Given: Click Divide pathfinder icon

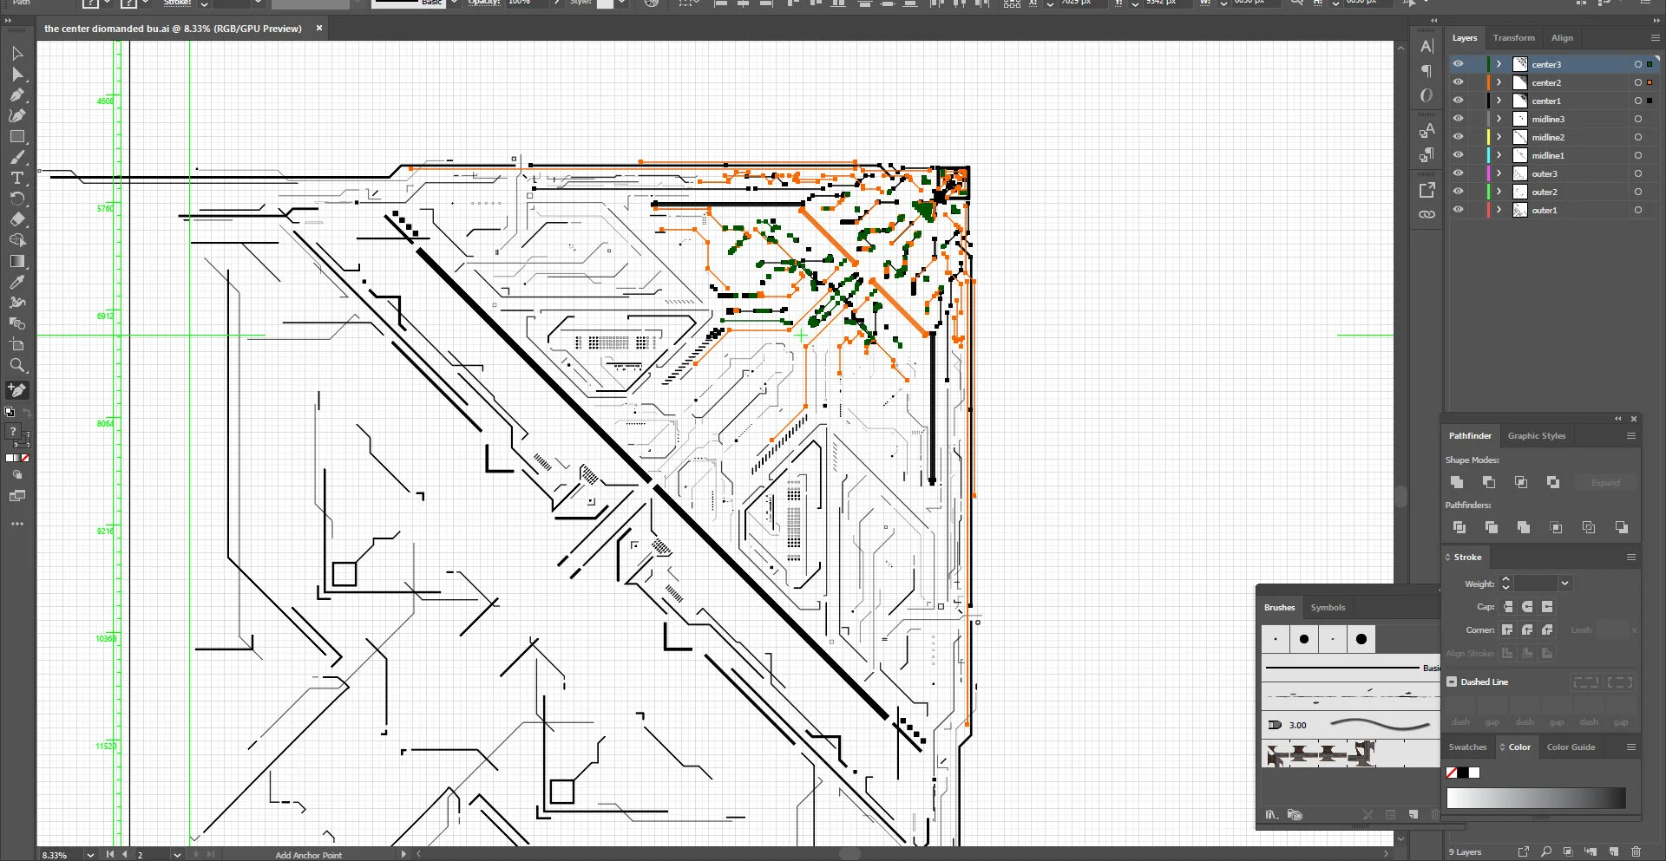Looking at the screenshot, I should pyautogui.click(x=1459, y=527).
